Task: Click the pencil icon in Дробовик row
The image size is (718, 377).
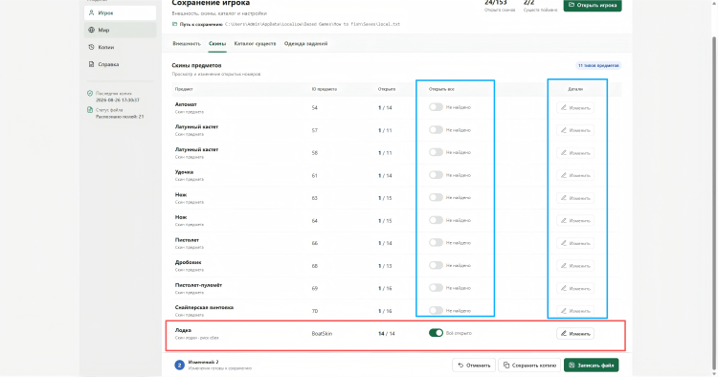Action: (x=564, y=265)
